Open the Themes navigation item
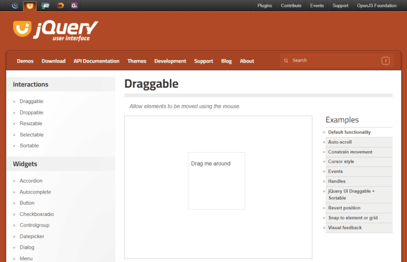Image resolution: width=407 pixels, height=262 pixels. [x=137, y=61]
